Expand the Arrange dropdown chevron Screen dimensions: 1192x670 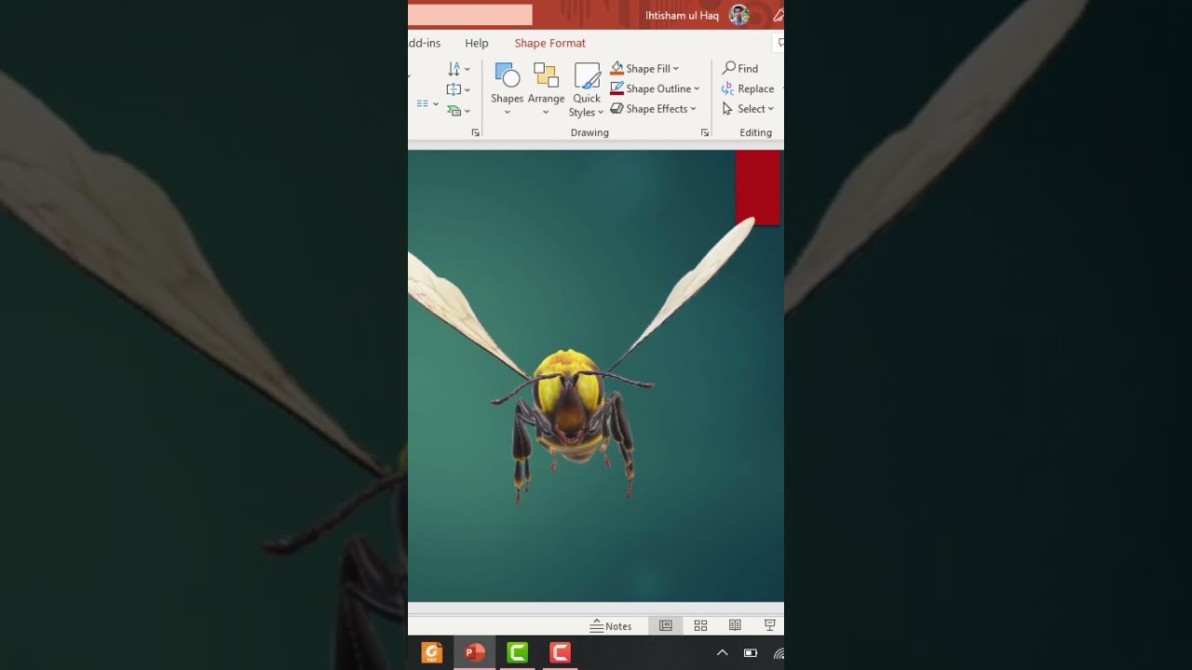point(546,113)
